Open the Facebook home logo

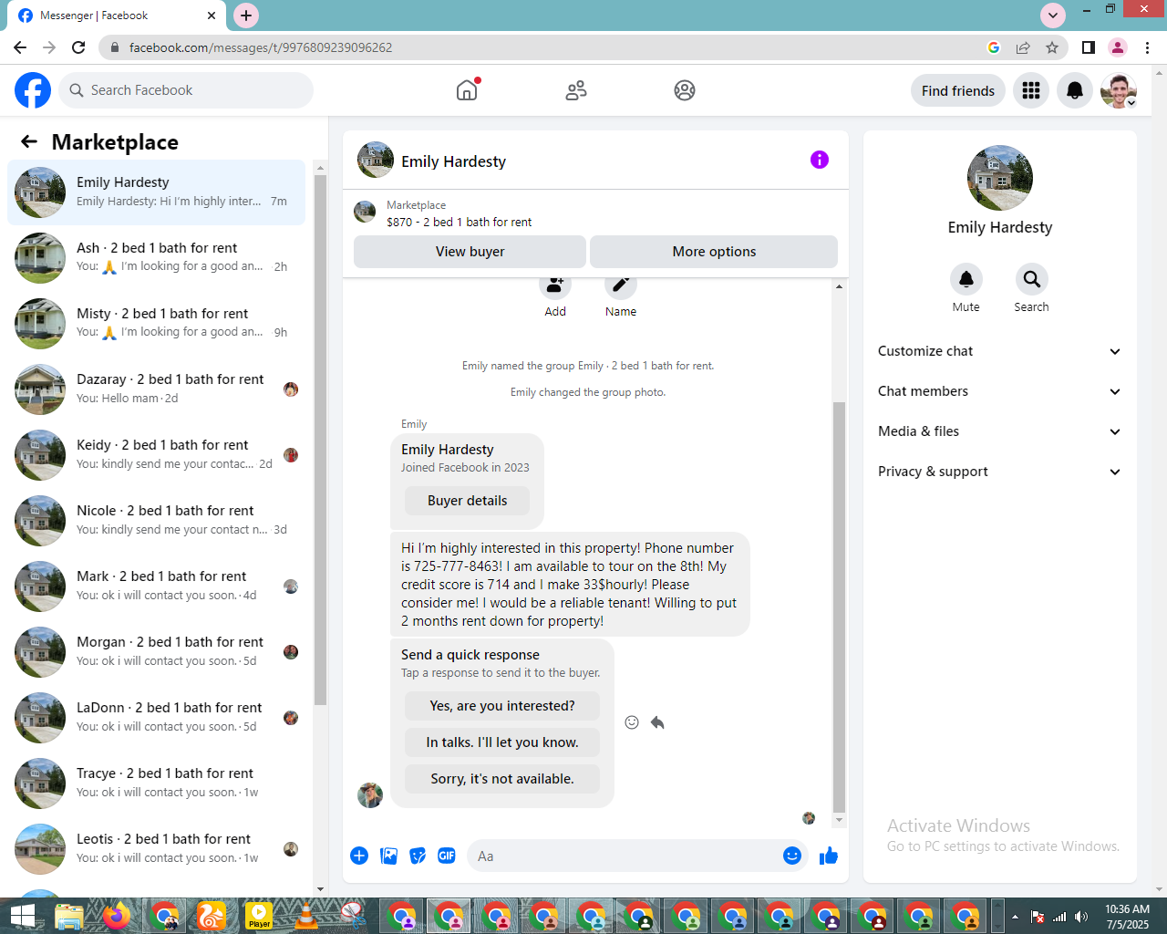click(33, 90)
